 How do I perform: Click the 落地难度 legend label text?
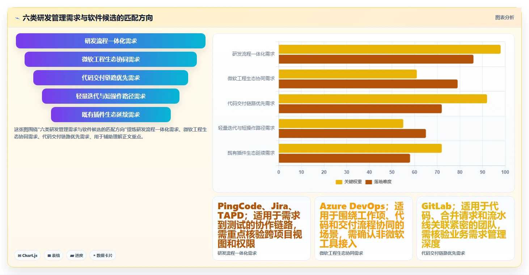pos(383,182)
